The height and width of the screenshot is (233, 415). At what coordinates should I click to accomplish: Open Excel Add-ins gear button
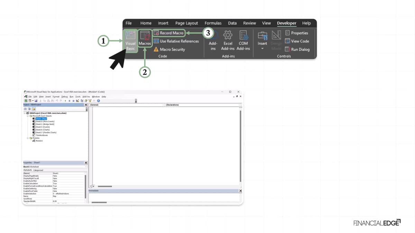[x=228, y=40]
